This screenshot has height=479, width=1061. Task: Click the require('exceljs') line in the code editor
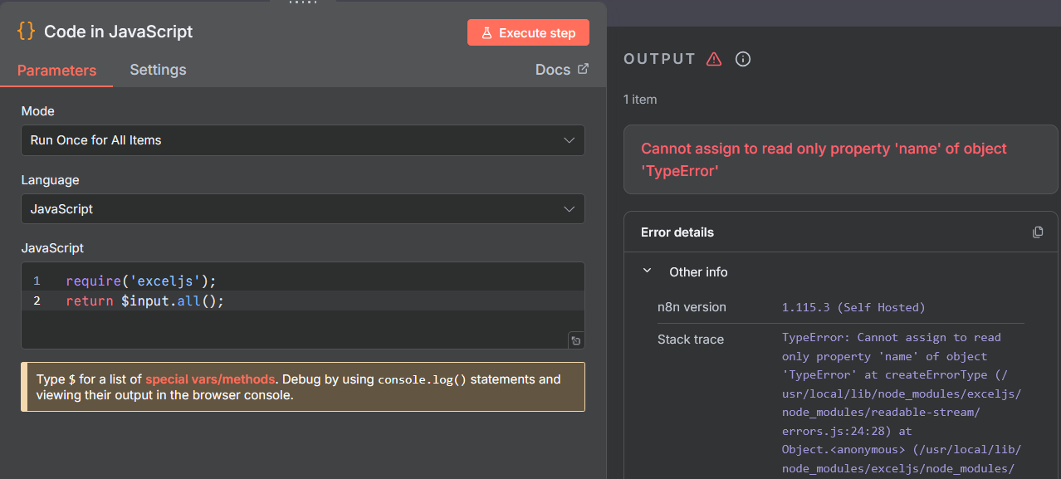(x=140, y=281)
